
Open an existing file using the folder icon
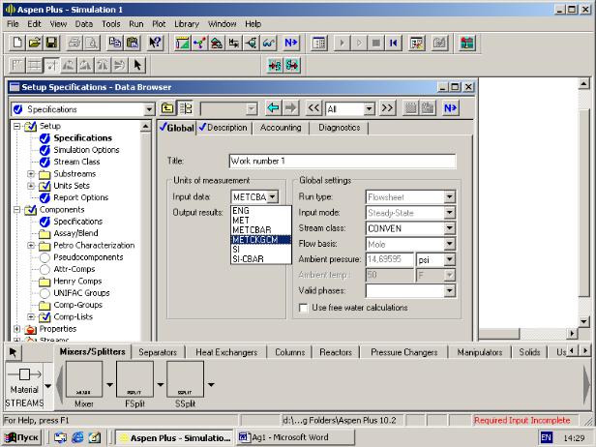[35, 44]
